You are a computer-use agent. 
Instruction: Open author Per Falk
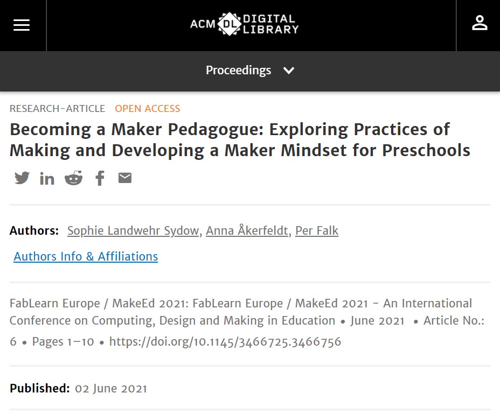pos(317,230)
